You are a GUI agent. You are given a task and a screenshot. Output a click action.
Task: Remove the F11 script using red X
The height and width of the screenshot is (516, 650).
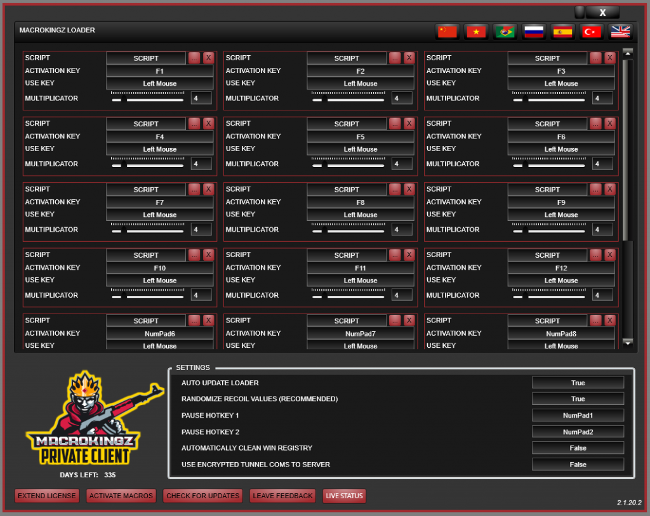pyautogui.click(x=409, y=255)
